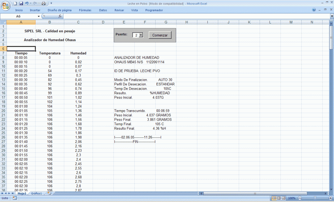Click the Undo arrow icon
Viewport: 334px width, 202px height.
coord(27,4)
